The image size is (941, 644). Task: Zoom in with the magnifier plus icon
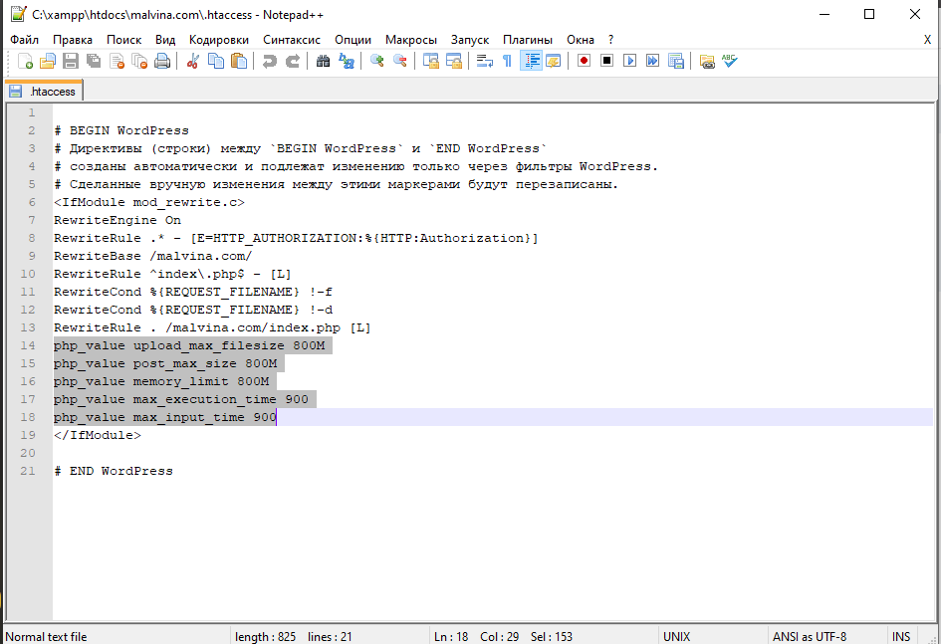point(376,61)
